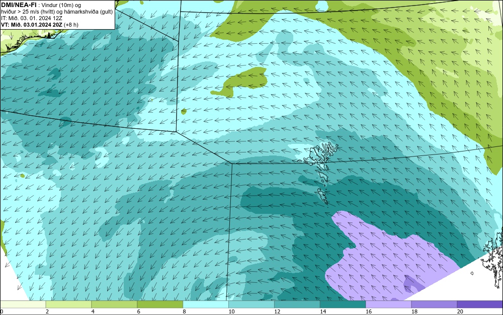Click the 2–4 m/s light green legend swatch

(68, 304)
